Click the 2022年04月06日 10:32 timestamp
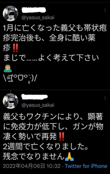The image size is (110, 174). (x=32, y=166)
